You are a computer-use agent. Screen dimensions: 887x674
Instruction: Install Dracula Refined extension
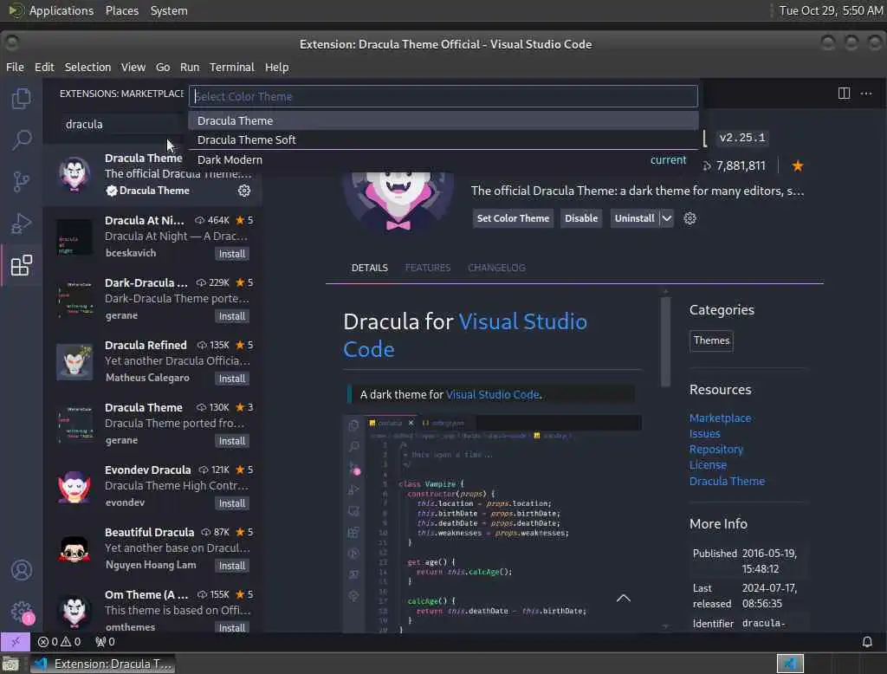tap(232, 379)
